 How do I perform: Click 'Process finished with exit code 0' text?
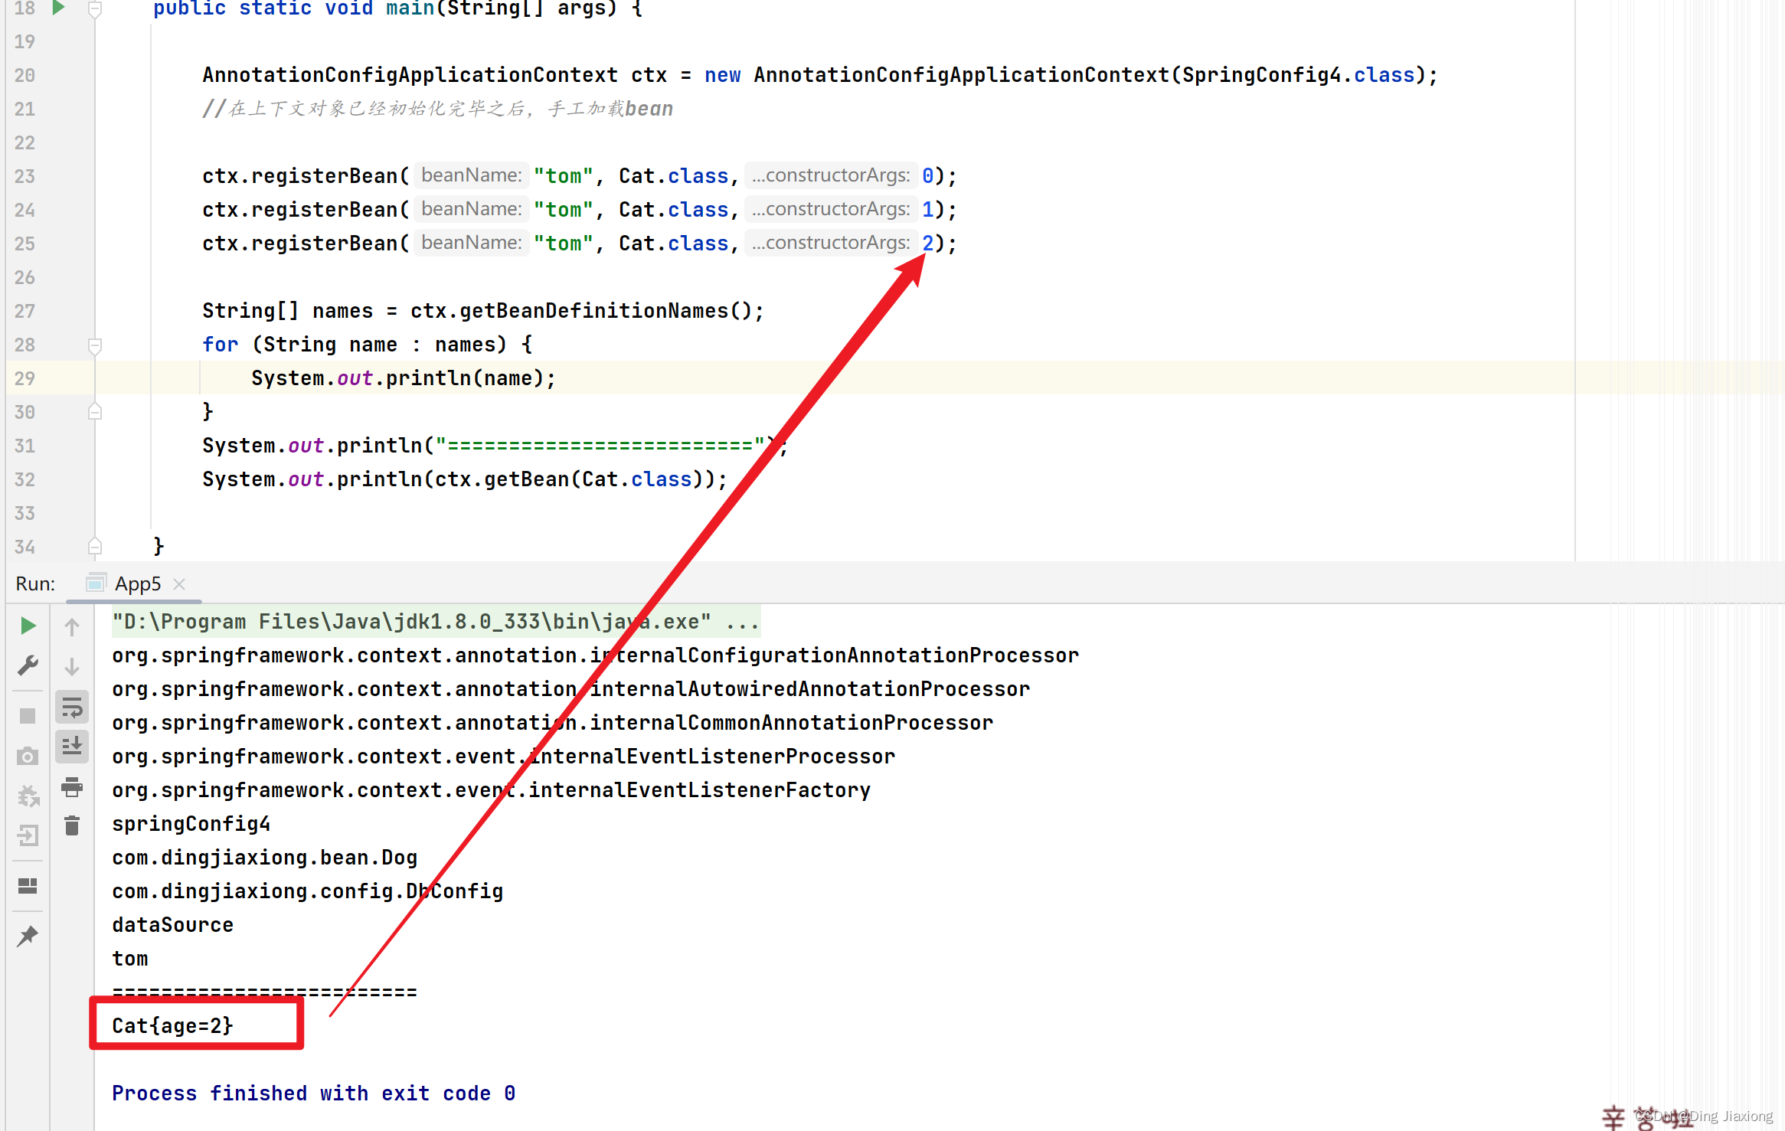click(313, 1093)
